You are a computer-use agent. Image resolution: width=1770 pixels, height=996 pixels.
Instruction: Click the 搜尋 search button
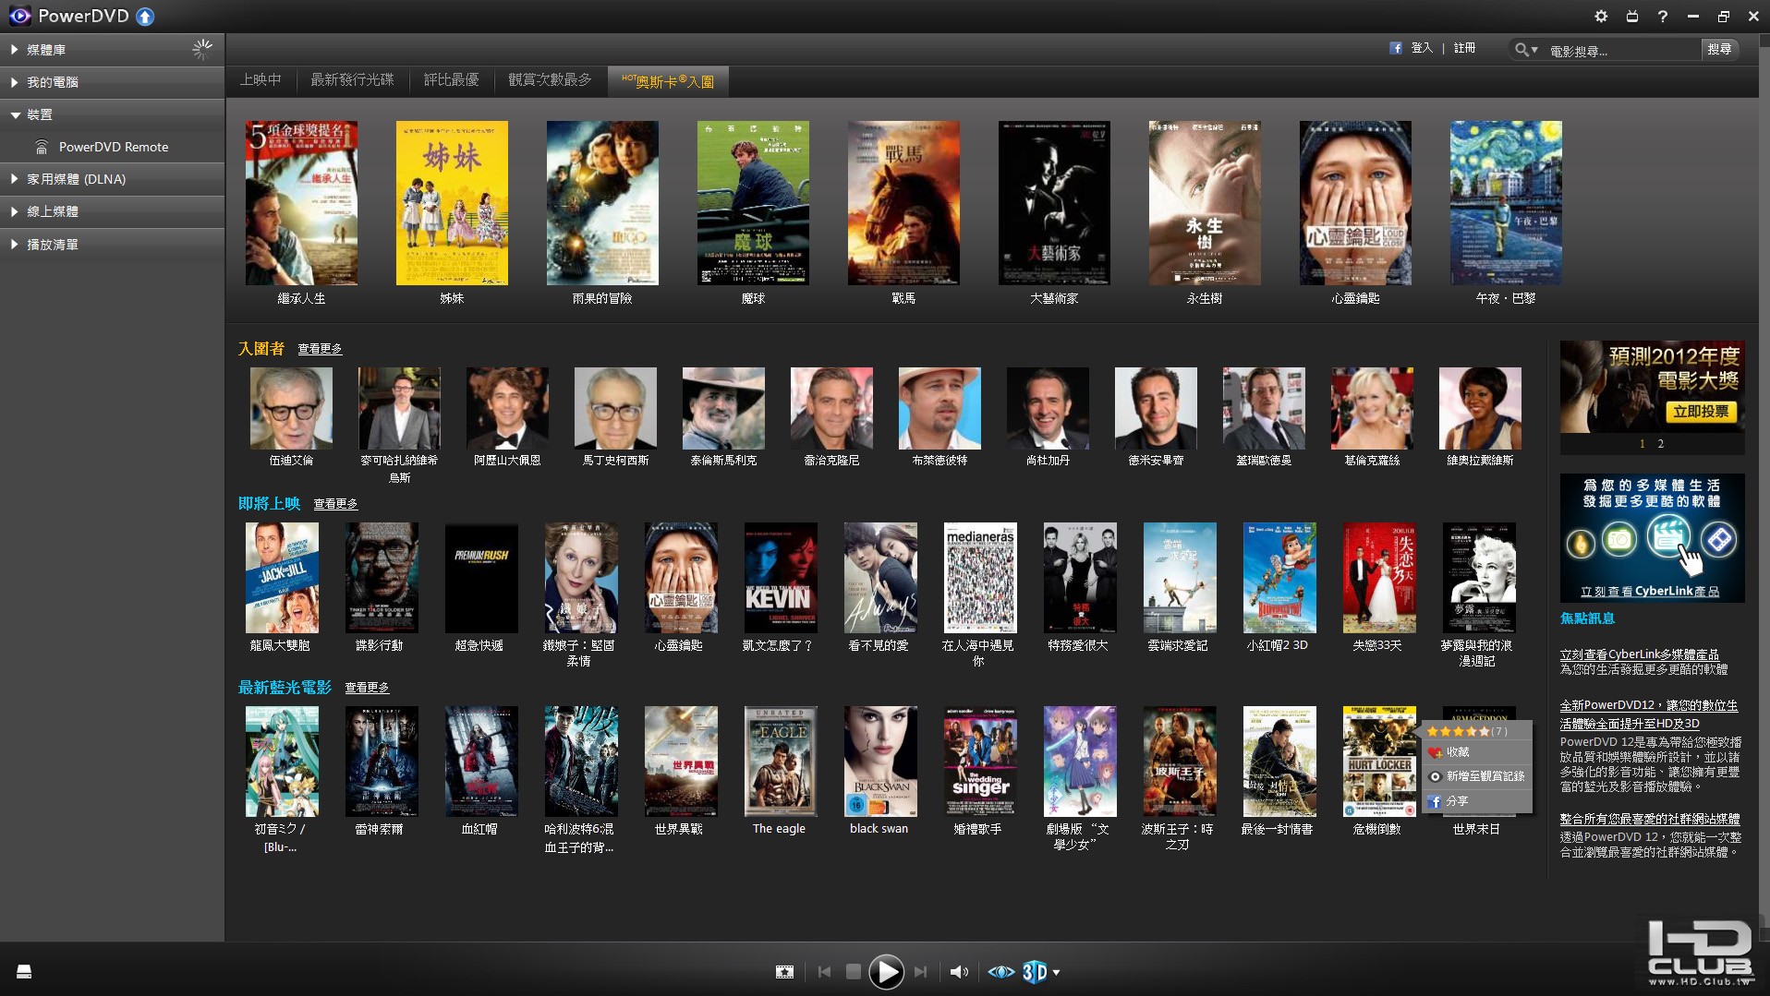[x=1719, y=50]
